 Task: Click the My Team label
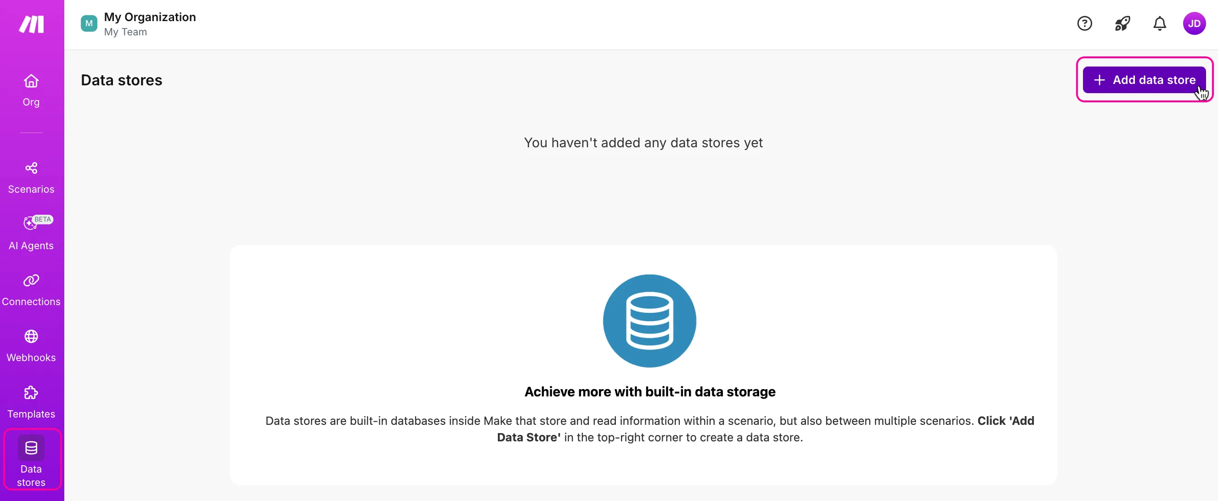point(125,32)
